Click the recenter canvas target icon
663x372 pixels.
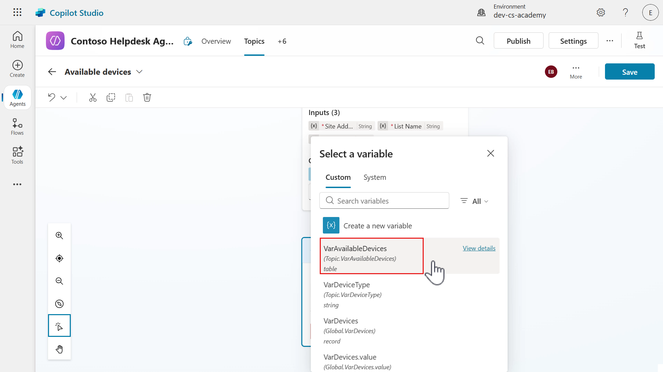tap(59, 258)
